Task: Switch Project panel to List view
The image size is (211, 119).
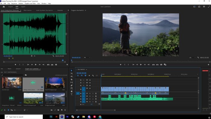Action: tap(5, 110)
